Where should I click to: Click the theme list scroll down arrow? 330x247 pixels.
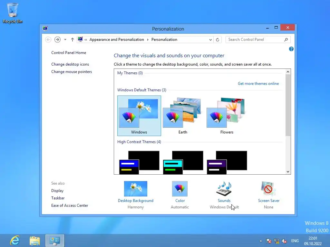tap(288, 172)
